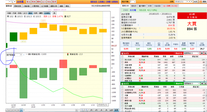
Task: Click the help icon beside the 散戶買賣超 dropdown
Action: click(24, 55)
